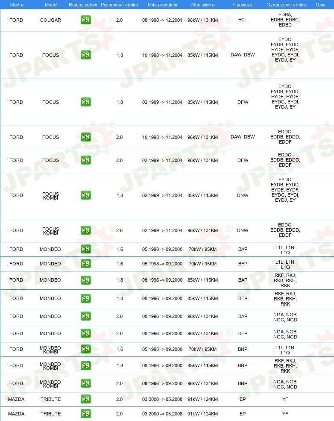334x421 pixels.
Task: Select DNW body code in Focus Kombi 2.0 row
Action: (243, 230)
